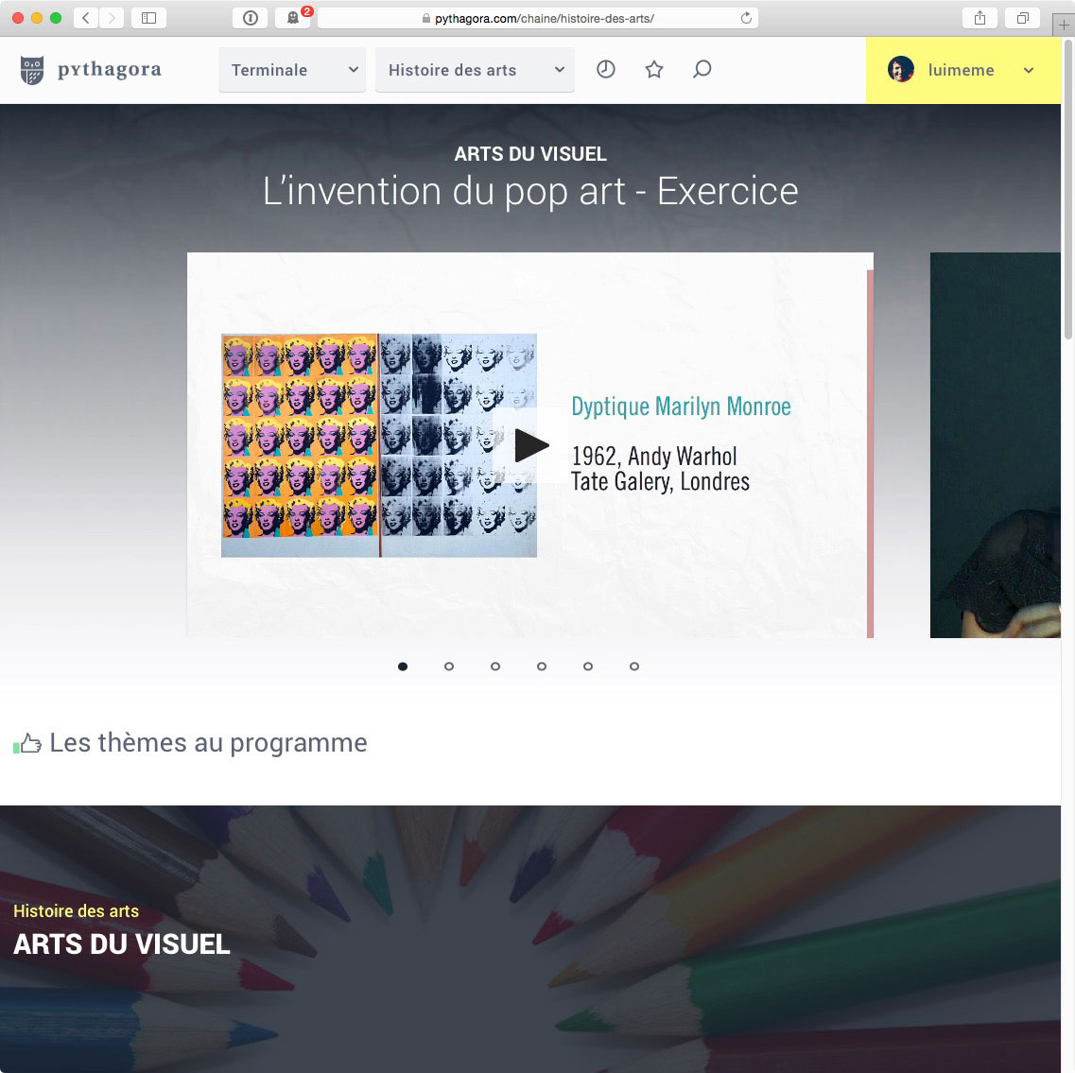Open the pythagora home link text
The height and width of the screenshot is (1073, 1075).
click(x=110, y=69)
